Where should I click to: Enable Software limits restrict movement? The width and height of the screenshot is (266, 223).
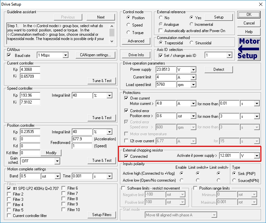pos(123,188)
